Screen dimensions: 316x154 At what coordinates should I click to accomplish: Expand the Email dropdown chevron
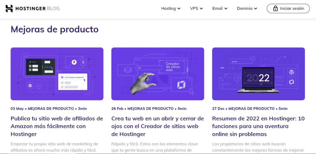click(226, 9)
